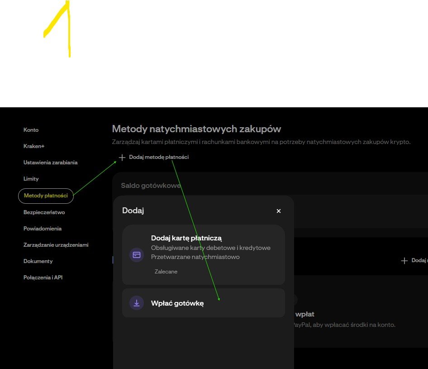
Task: Click Dodaj metodę płatności link
Action: point(159,157)
